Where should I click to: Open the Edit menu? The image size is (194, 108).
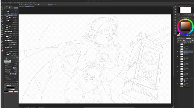[5, 3]
